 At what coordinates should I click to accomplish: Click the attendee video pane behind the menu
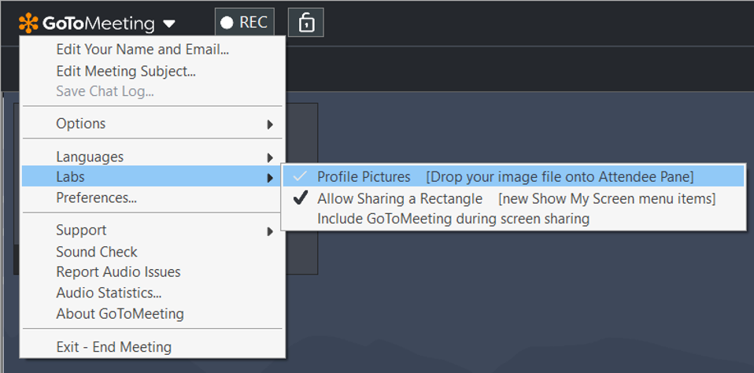tap(302, 188)
